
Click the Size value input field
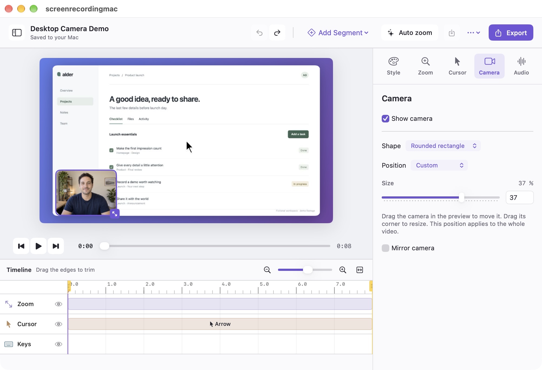click(x=520, y=197)
